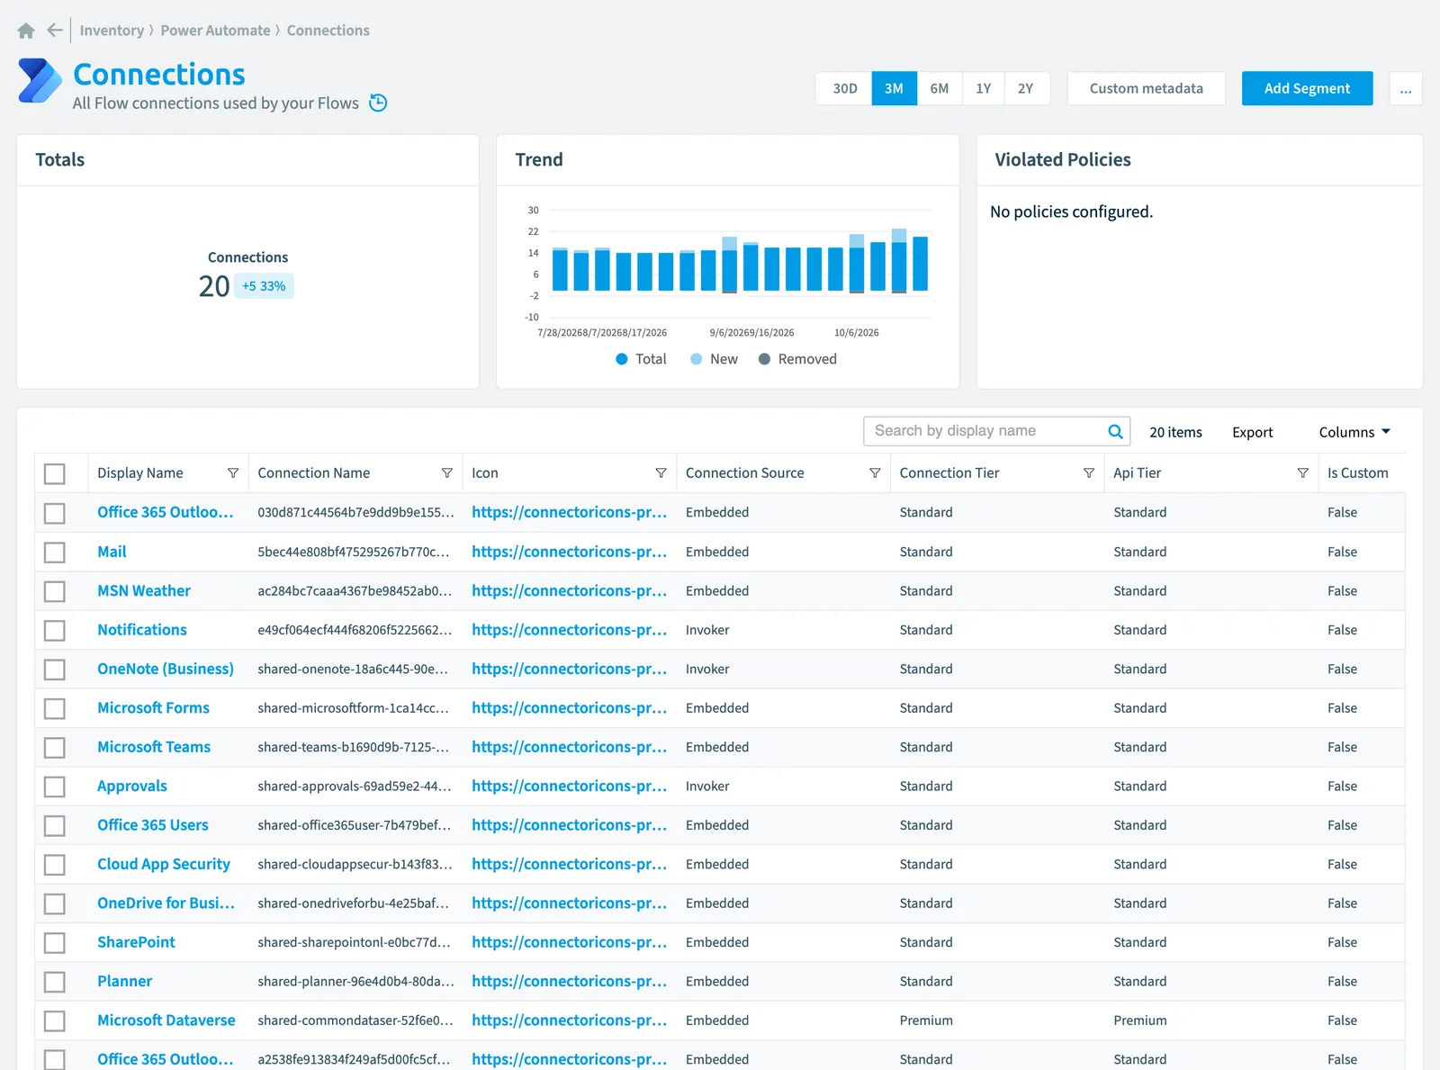Check the Mail row checkbox
Image resolution: width=1440 pixels, height=1070 pixels.
(x=55, y=553)
